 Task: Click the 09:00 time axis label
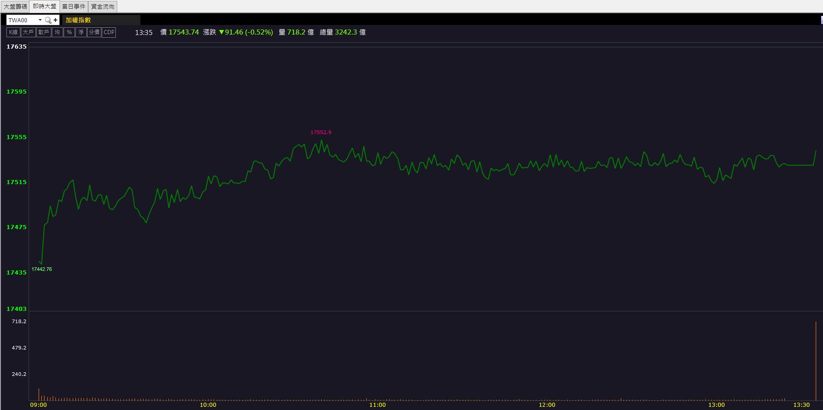(x=38, y=405)
